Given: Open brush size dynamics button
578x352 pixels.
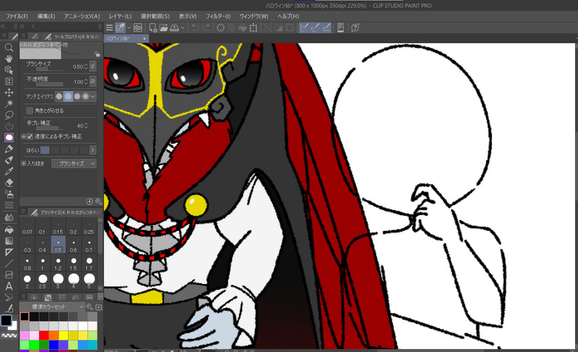Looking at the screenshot, I should [x=93, y=66].
